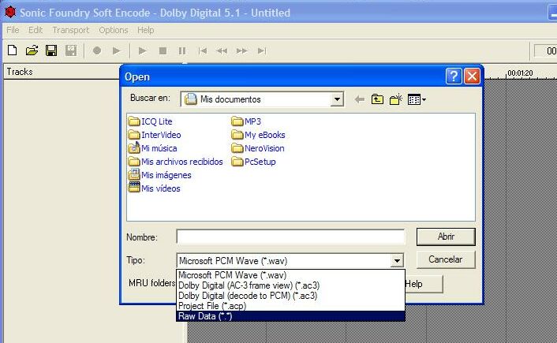Click the Nombre file name input field
This screenshot has height=343, width=557.
tap(290, 237)
